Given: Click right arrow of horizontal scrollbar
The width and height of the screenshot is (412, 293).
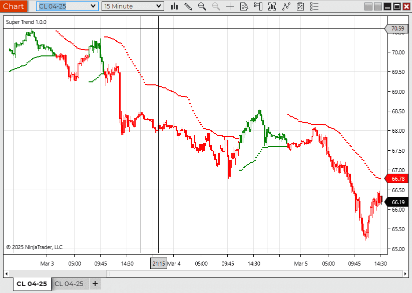Looking at the screenshot, I should click(405, 274).
